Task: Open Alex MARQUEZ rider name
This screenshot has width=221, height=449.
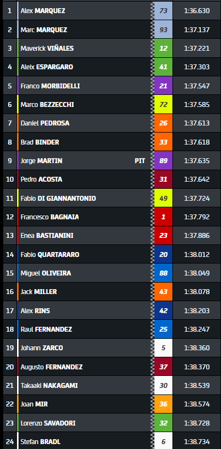Action: click(x=43, y=11)
